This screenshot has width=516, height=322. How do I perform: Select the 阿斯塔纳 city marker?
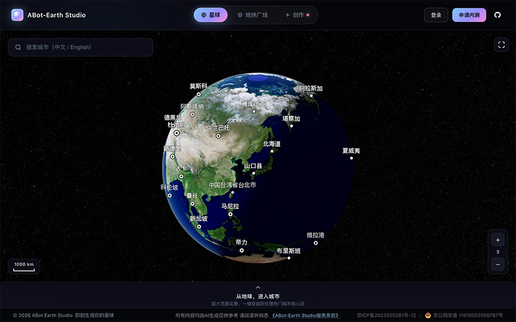192,115
